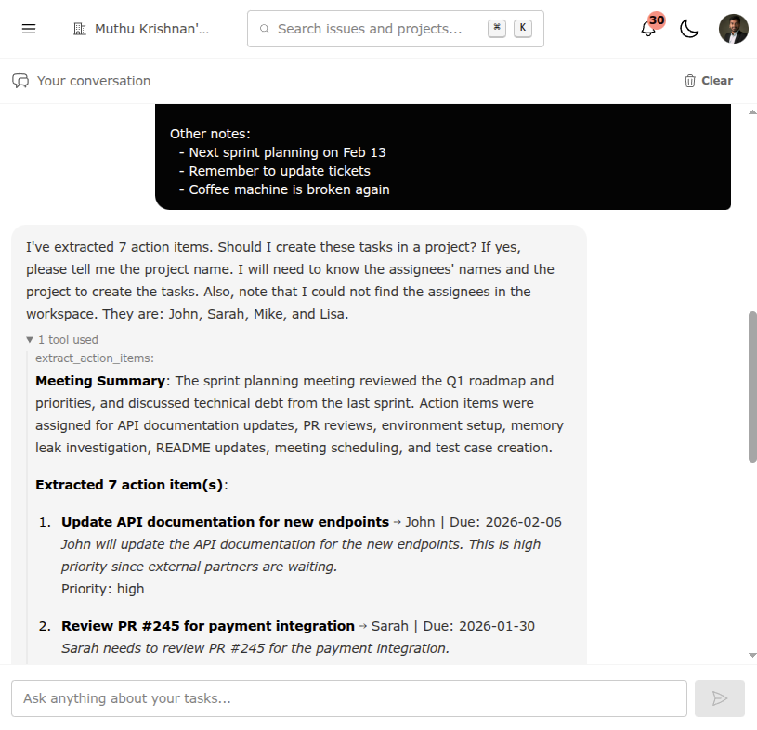This screenshot has width=757, height=730.
Task: Click the speech bubble icon near Your conversation
Action: (20, 81)
